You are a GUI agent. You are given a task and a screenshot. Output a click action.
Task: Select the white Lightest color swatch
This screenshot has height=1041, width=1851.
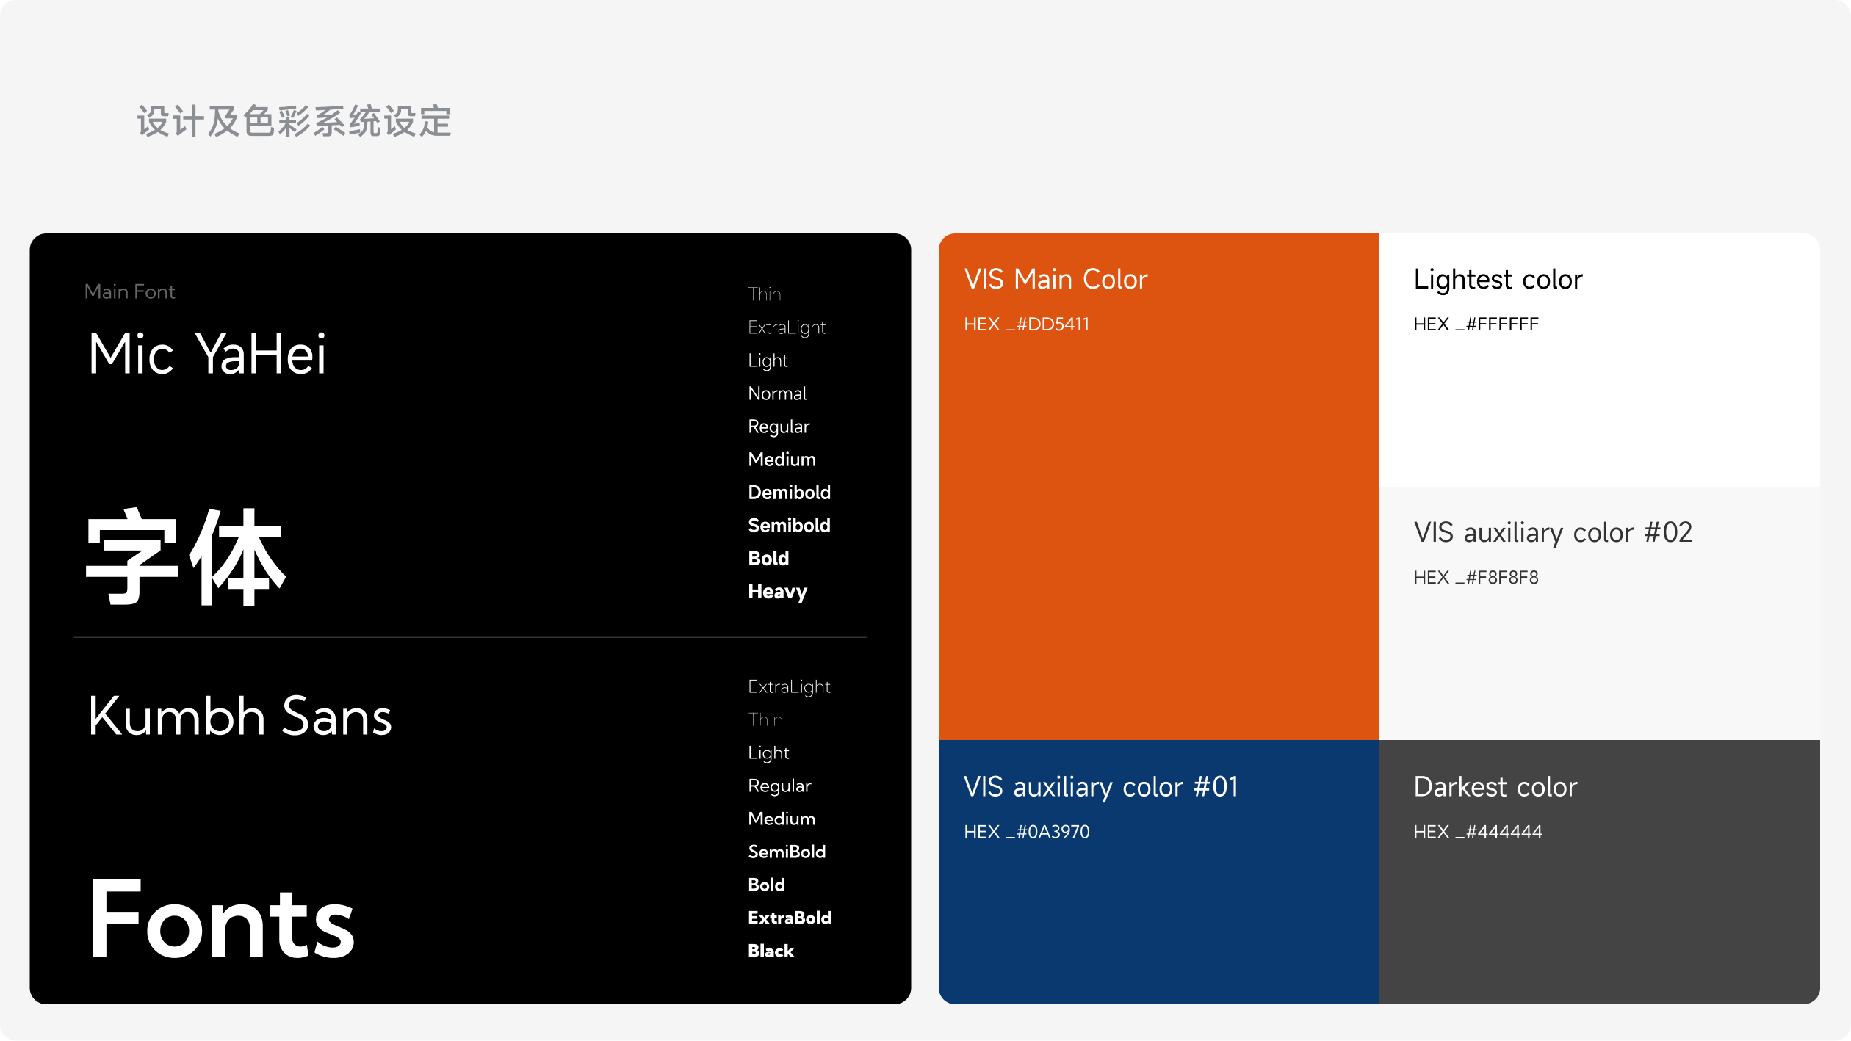click(x=1599, y=411)
